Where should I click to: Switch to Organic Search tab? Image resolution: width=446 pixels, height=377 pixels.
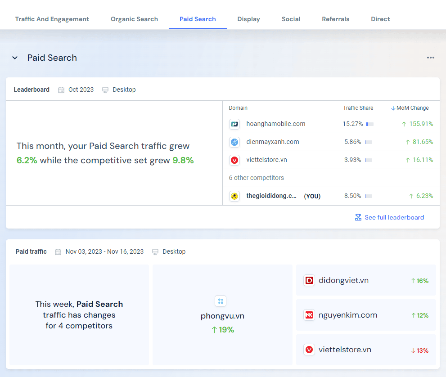coord(134,19)
